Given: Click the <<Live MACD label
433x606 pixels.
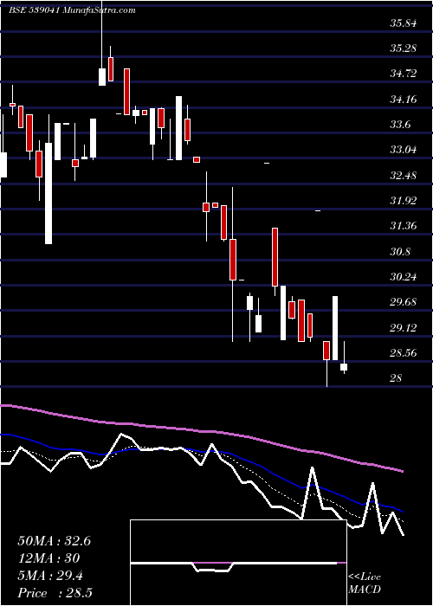Looking at the screenshot, I should [365, 583].
